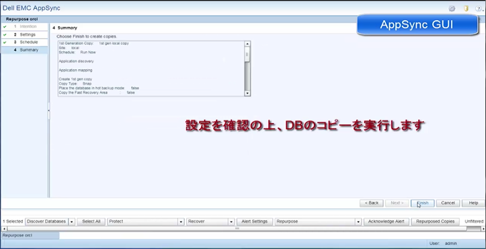Image resolution: width=486 pixels, height=249 pixels.
Task: Click bottom toolbar scroll left arrow
Action: (3, 229)
